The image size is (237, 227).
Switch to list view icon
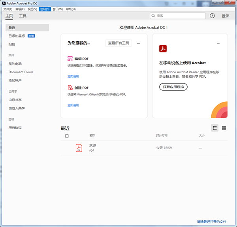(214, 128)
